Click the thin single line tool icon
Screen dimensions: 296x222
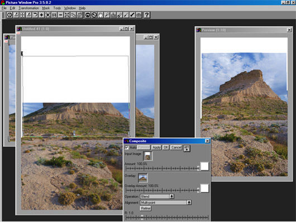coord(126,15)
